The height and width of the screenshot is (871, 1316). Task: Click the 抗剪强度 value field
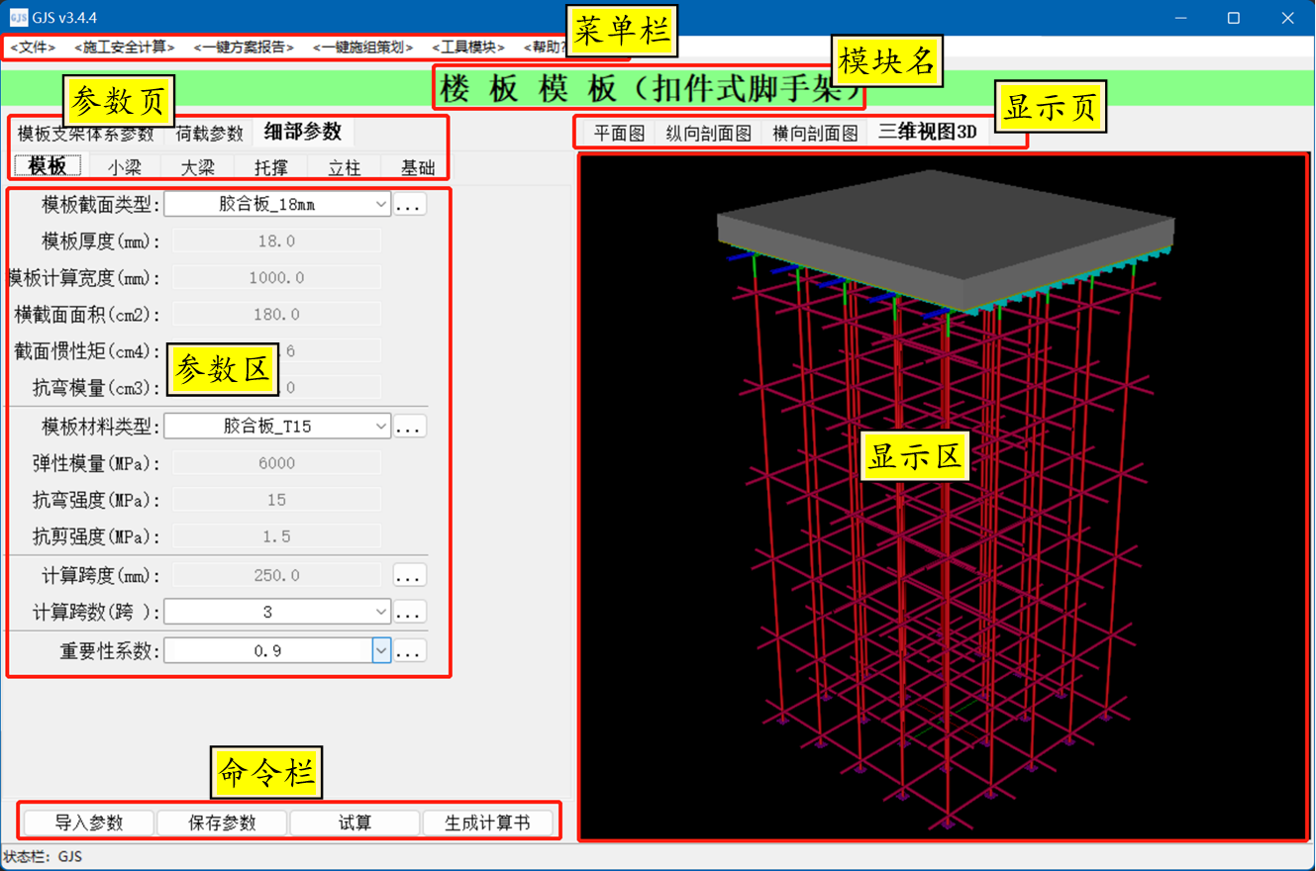point(277,537)
